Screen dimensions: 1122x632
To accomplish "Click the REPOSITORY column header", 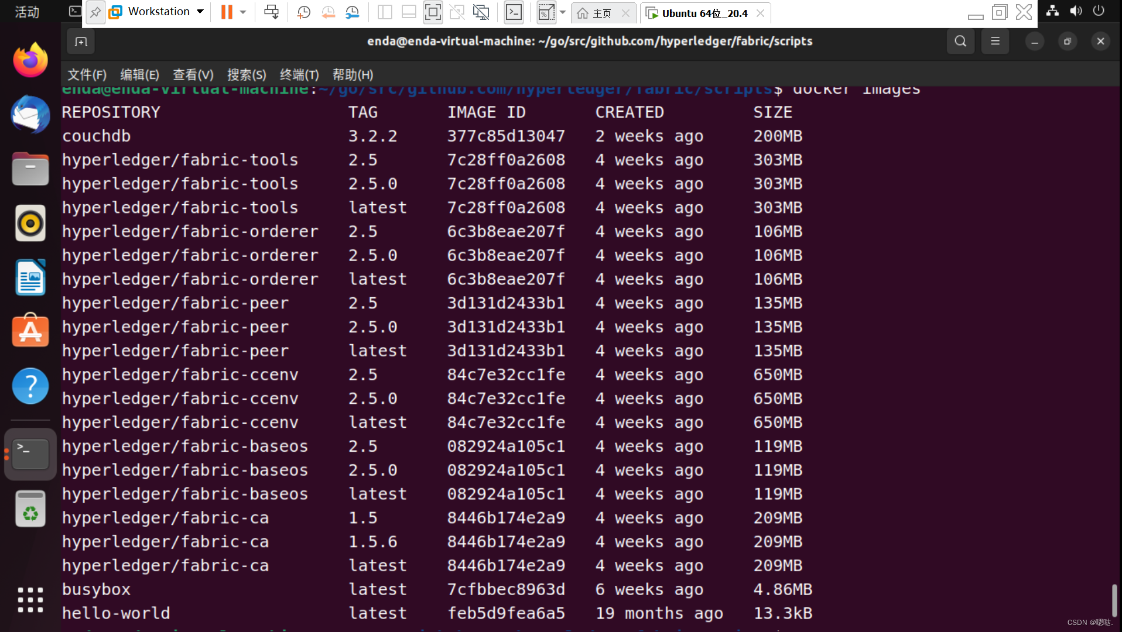I will pos(111,112).
